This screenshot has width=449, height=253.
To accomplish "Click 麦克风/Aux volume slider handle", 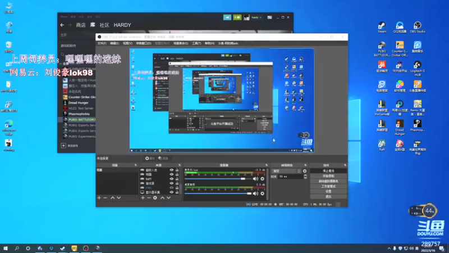I will [x=243, y=179].
